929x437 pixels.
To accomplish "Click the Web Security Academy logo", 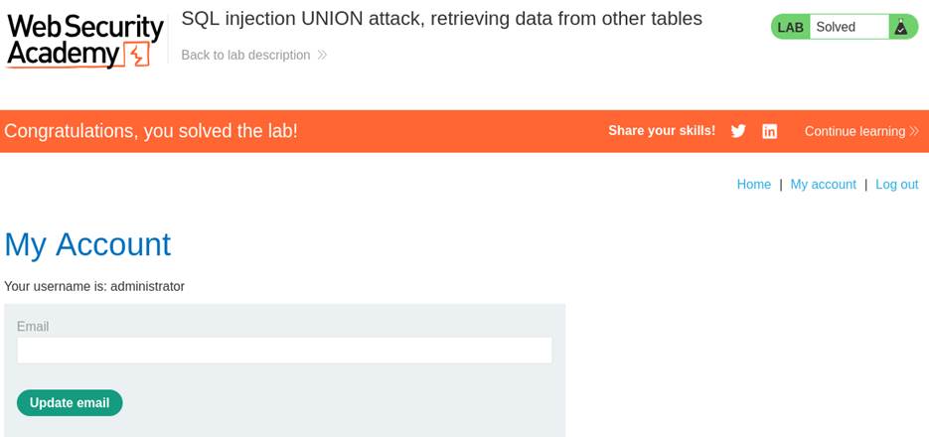I will pos(84,41).
